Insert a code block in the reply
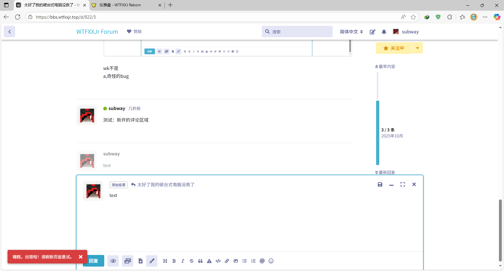Viewport: 504px width, 271px height. point(218,261)
